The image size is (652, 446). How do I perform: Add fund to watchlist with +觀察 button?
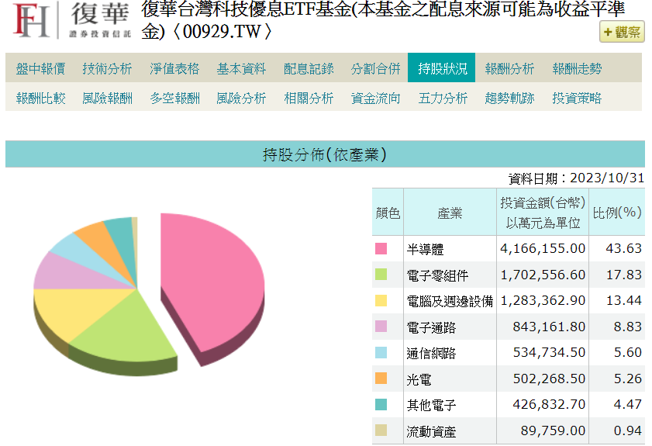click(x=622, y=32)
